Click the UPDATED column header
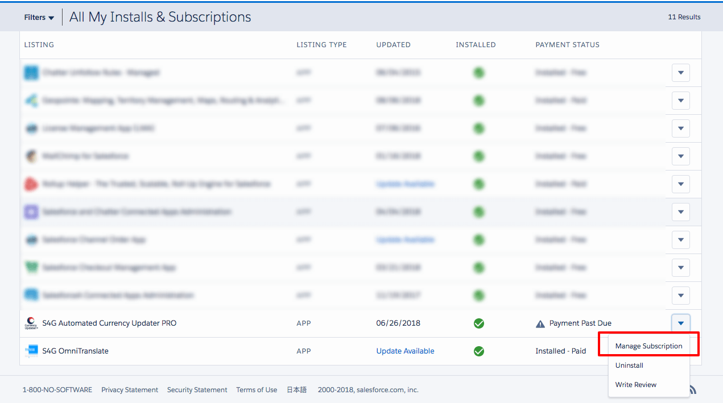723x403 pixels. 393,45
